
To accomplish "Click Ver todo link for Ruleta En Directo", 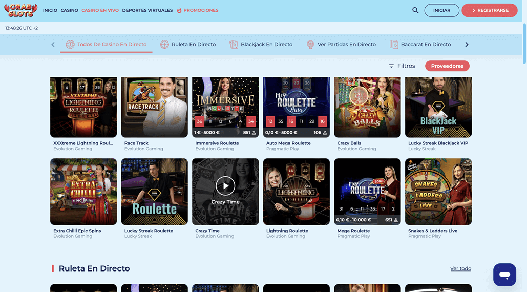I will click(460, 268).
